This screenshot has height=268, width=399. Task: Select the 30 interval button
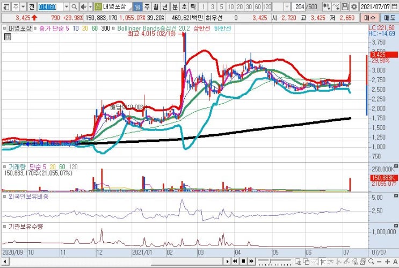(249, 6)
